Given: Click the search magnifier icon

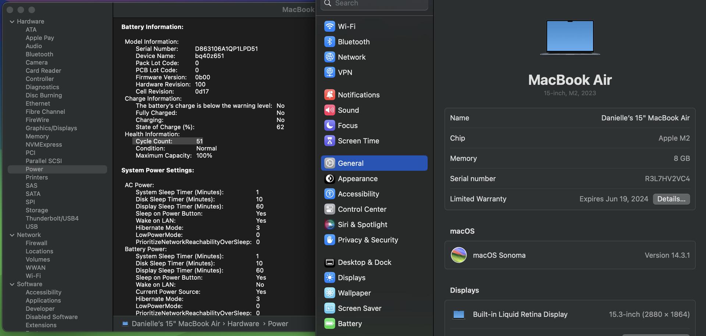Looking at the screenshot, I should (x=328, y=3).
